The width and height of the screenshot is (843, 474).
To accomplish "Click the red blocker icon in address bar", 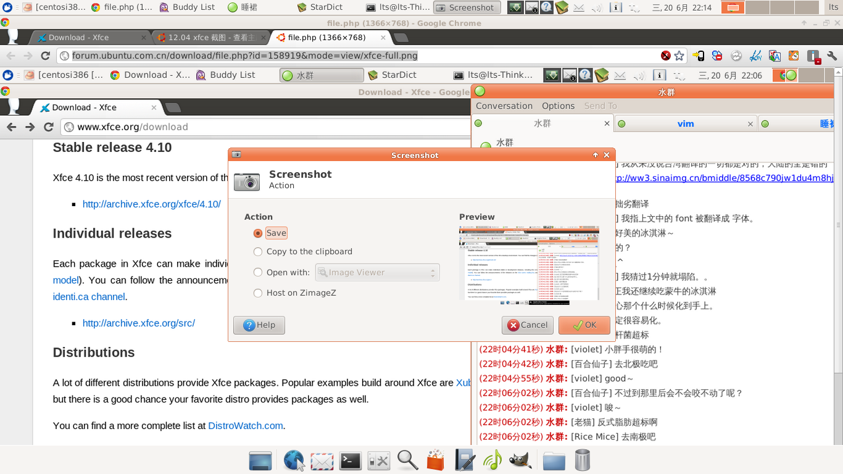I will (665, 56).
